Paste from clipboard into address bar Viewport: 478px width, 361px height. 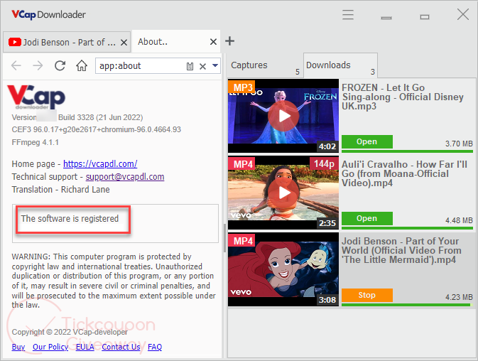(x=190, y=66)
